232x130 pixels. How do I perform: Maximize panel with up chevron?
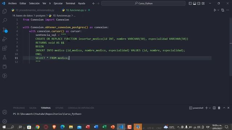(x=224, y=108)
